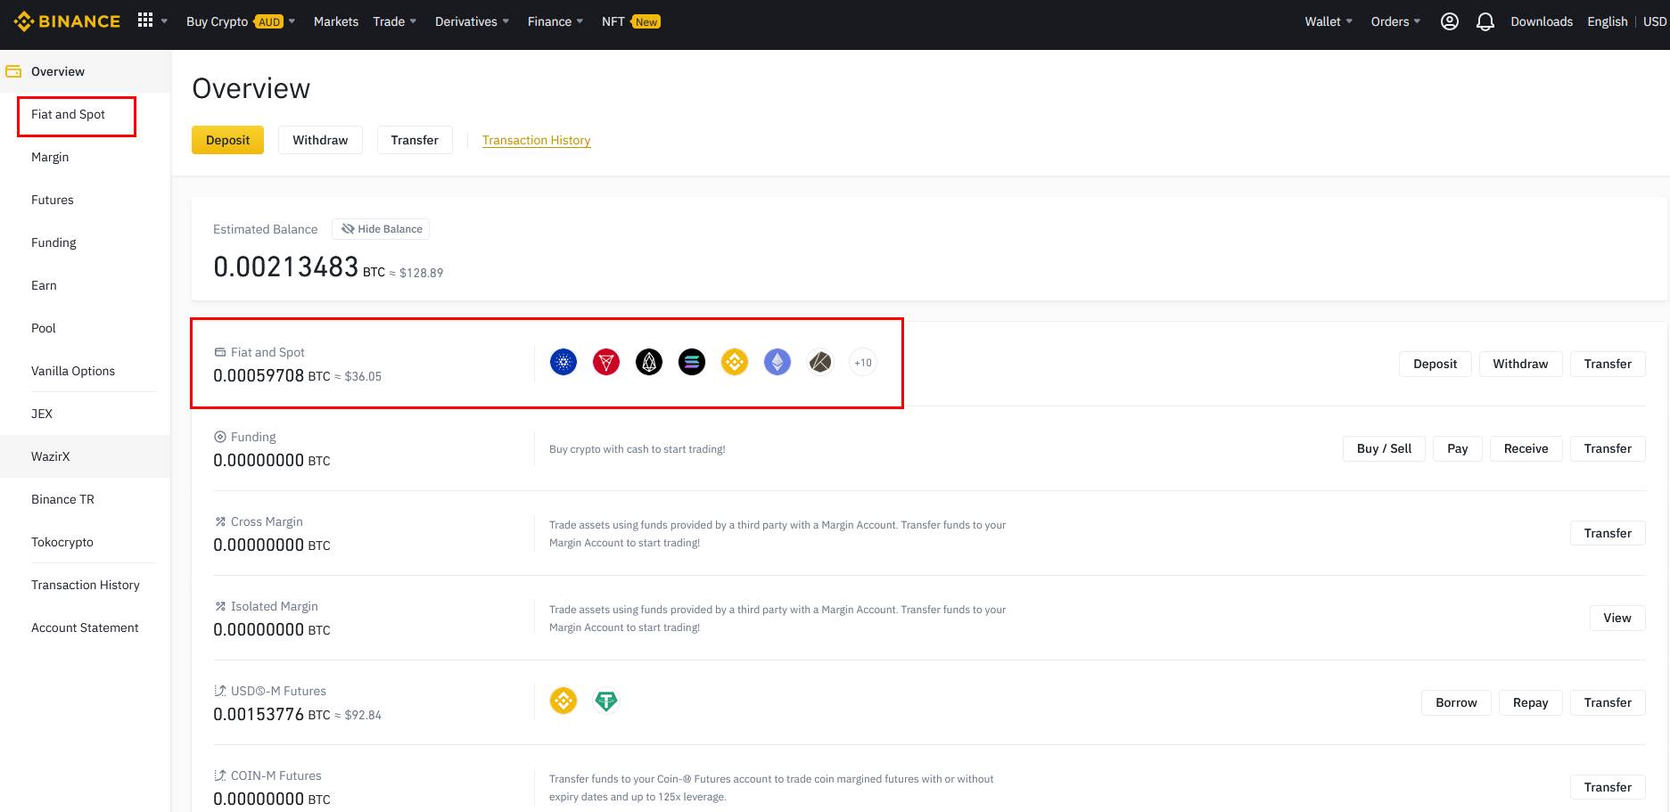This screenshot has height=812, width=1670.
Task: Click the Tether icon in USD-M Futures row
Action: point(606,701)
